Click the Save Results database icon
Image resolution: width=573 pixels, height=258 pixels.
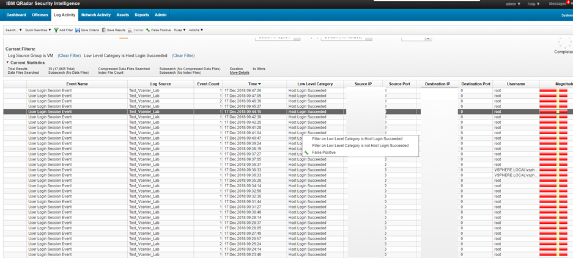pos(104,30)
